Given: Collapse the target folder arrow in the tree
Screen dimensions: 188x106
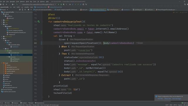Looking at the screenshot, I should point(2,63).
